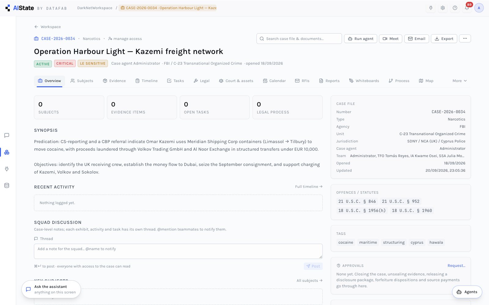489x305 pixels.
Task: Open All subjects link
Action: 309,281
